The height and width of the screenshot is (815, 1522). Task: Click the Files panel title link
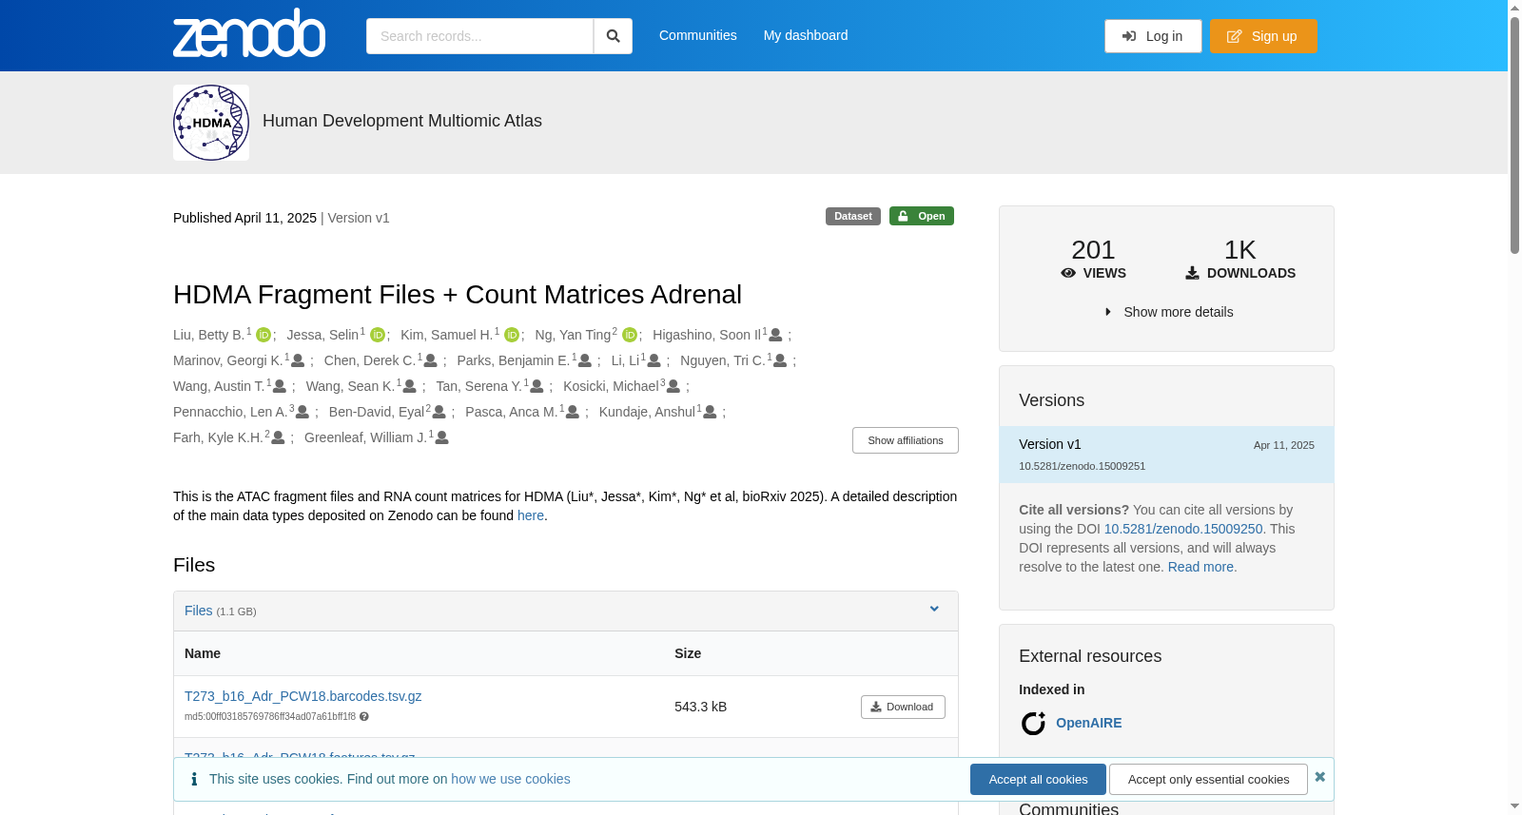tap(199, 611)
